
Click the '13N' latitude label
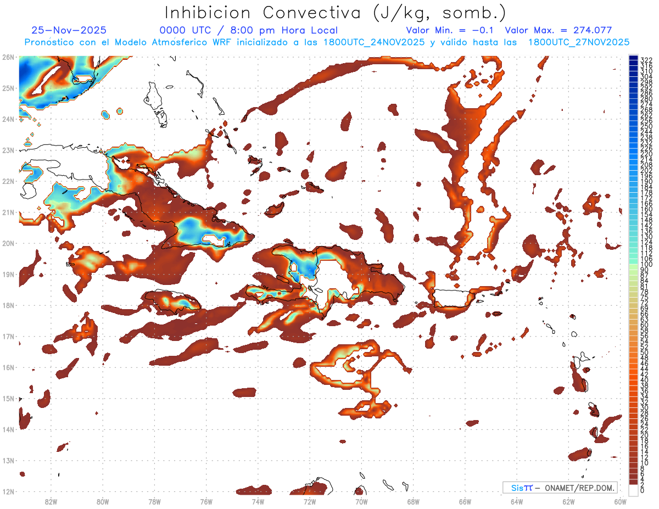[8, 460]
